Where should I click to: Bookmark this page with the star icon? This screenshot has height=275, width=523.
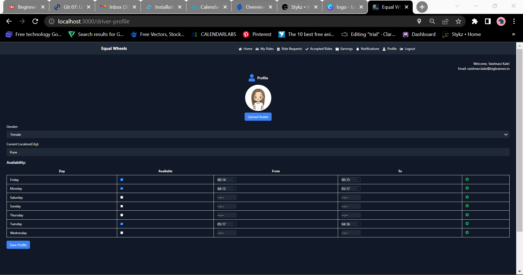[x=458, y=21]
